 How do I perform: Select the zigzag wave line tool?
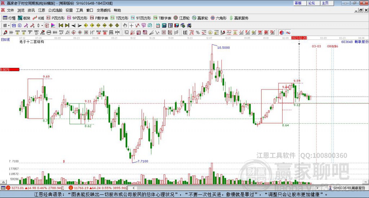pyautogui.click(x=157, y=33)
